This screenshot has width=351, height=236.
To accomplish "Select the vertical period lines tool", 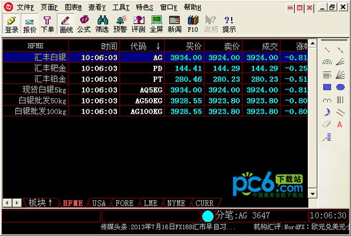I will point(340,100).
